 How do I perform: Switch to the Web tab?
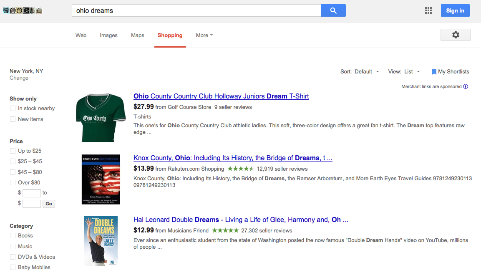click(81, 35)
